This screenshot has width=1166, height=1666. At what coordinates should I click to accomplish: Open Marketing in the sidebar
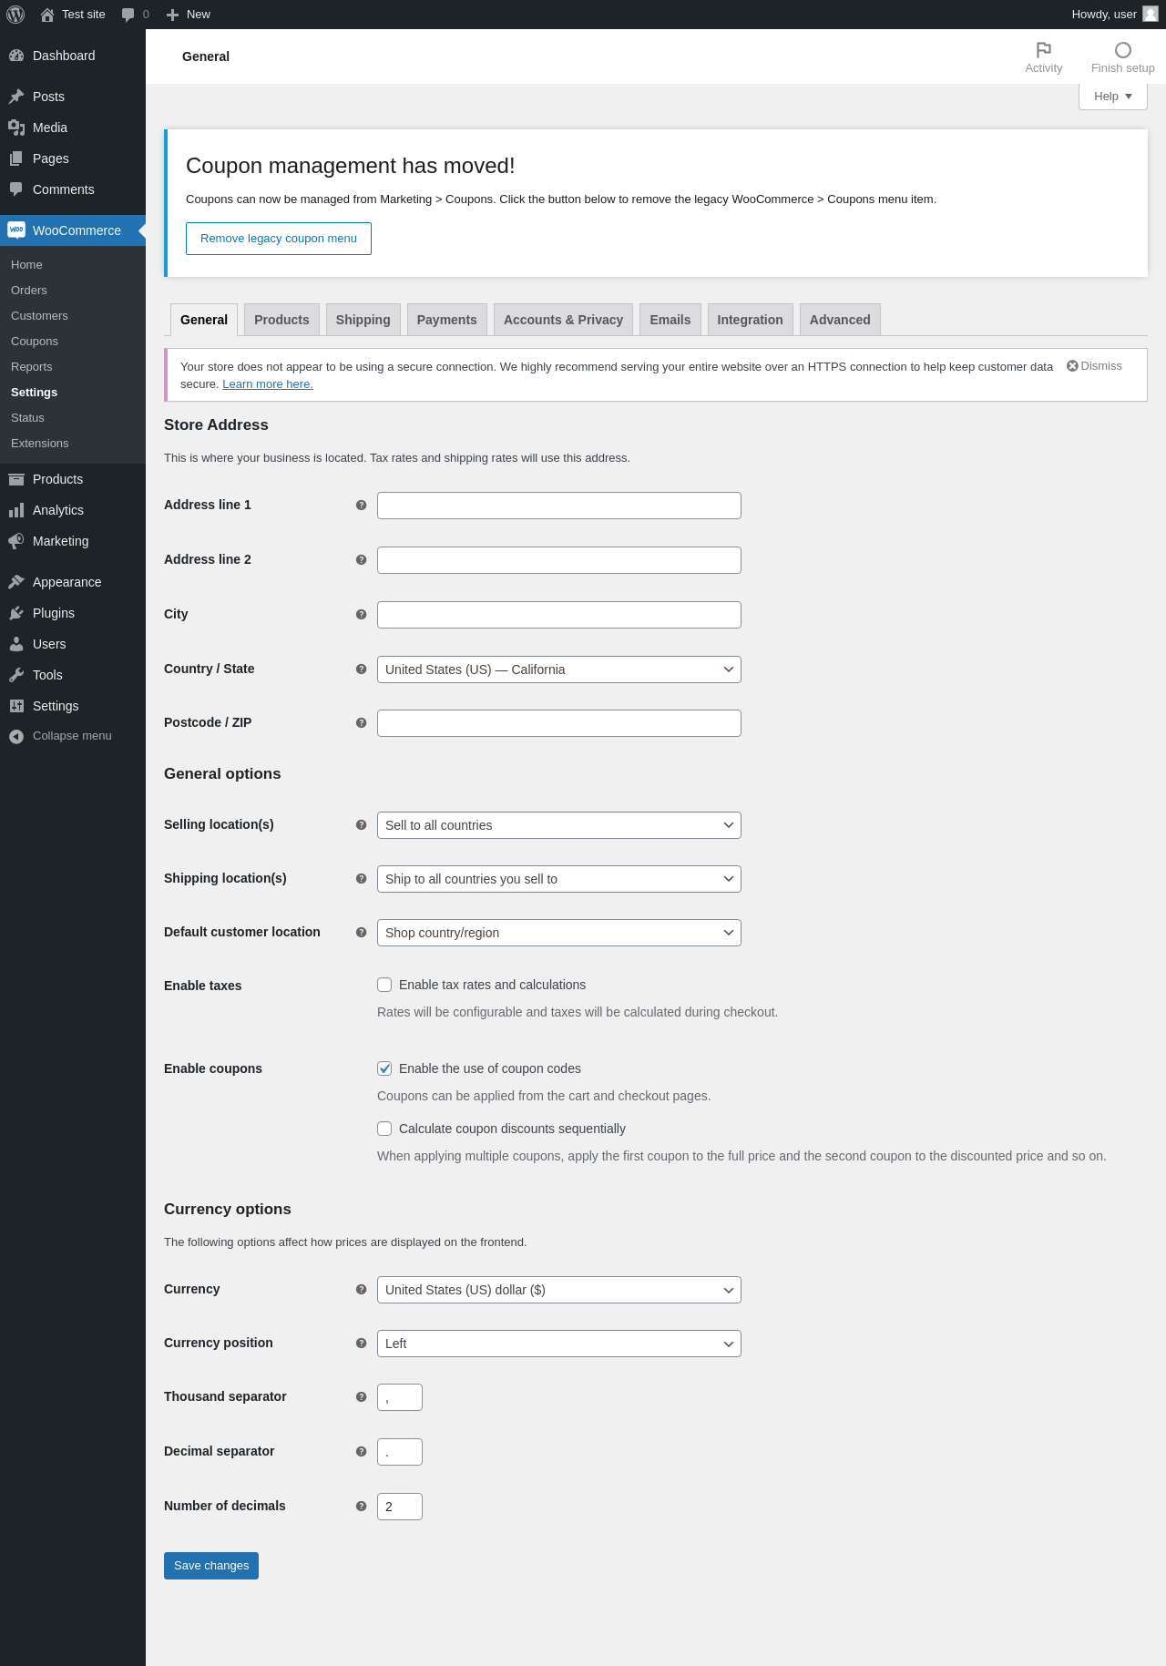73,541
